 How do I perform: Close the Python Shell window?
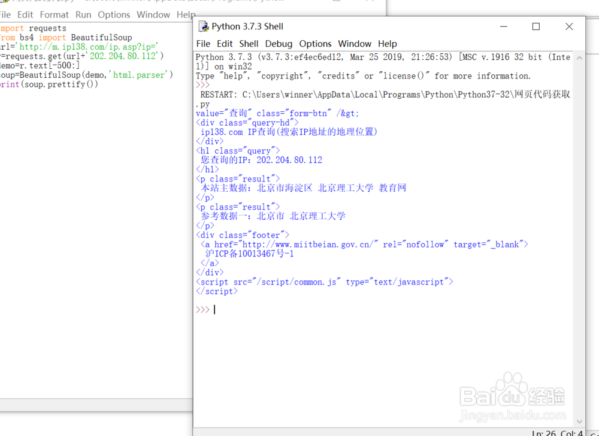[569, 26]
